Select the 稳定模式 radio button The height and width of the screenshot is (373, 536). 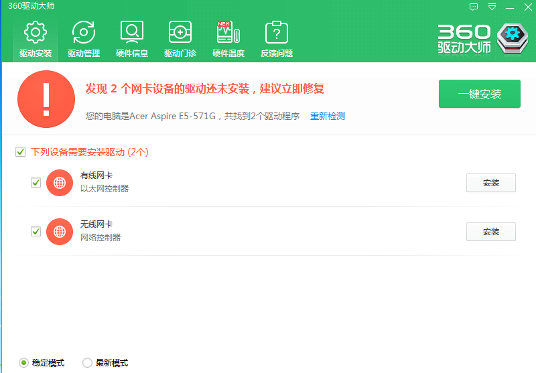tap(24, 363)
